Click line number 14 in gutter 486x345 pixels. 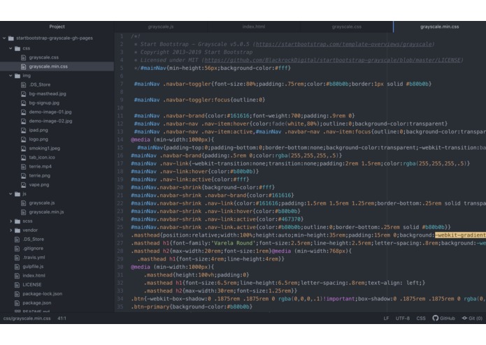120,140
